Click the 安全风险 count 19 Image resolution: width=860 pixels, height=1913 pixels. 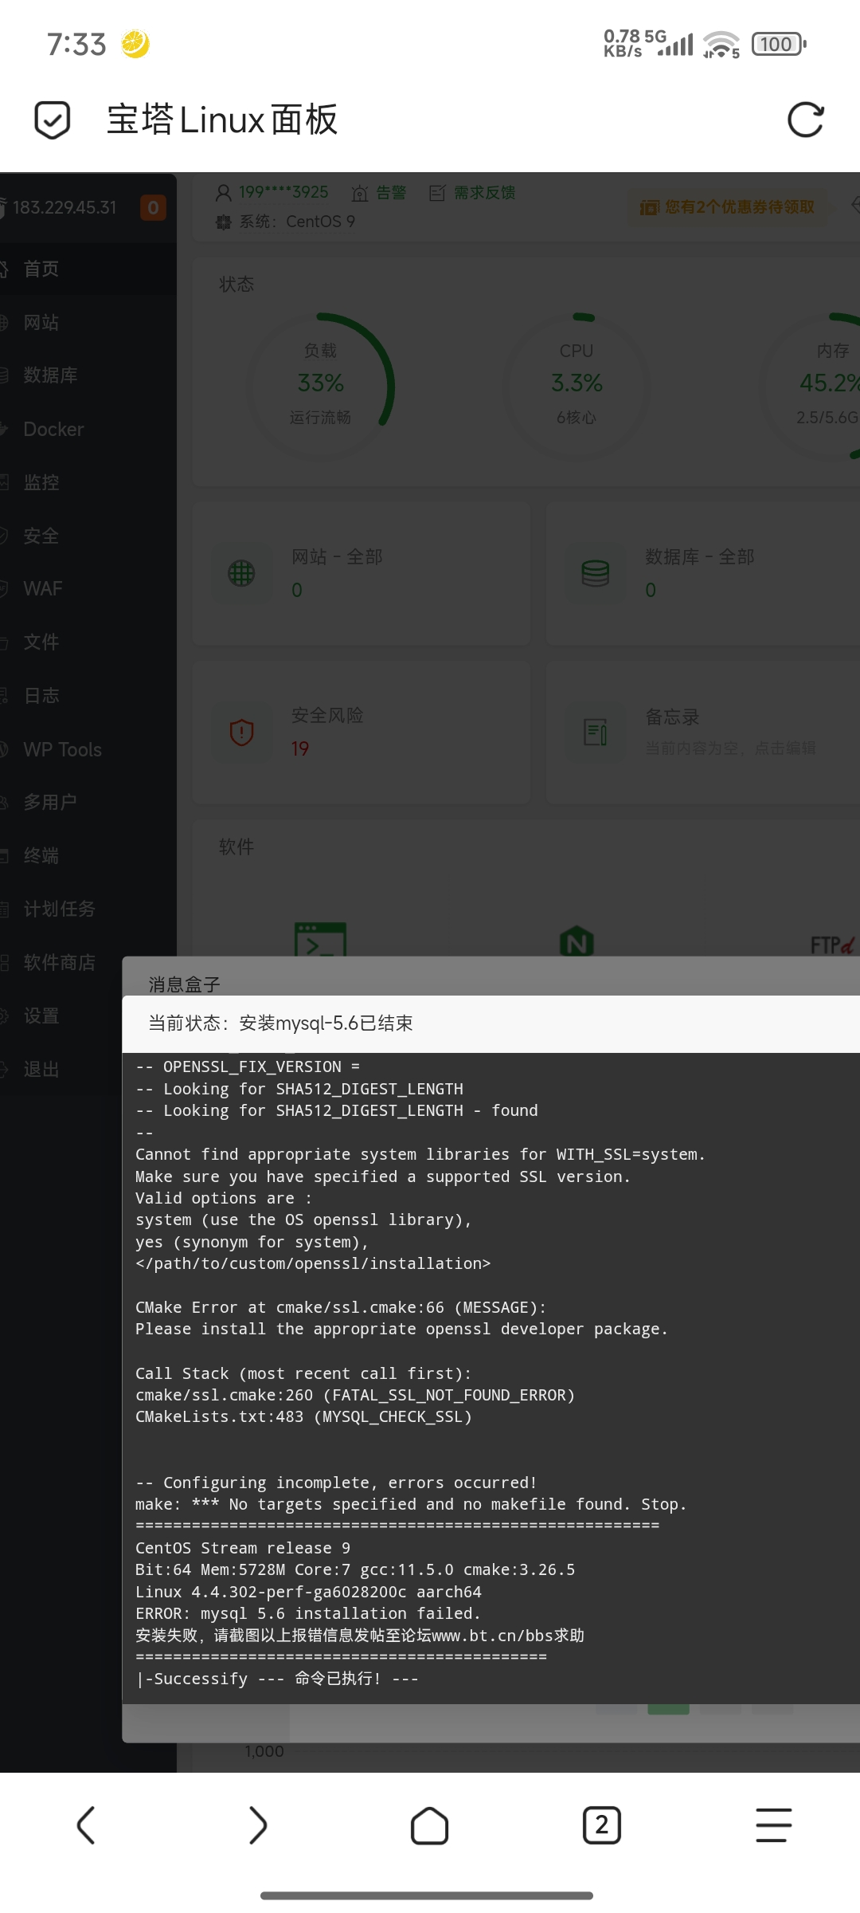pyautogui.click(x=299, y=748)
